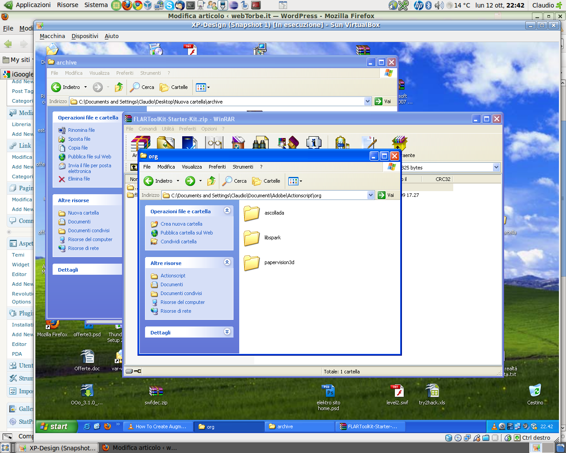The image size is (566, 453).
Task: Click Rinomina file link in archive window
Action: coord(81,130)
